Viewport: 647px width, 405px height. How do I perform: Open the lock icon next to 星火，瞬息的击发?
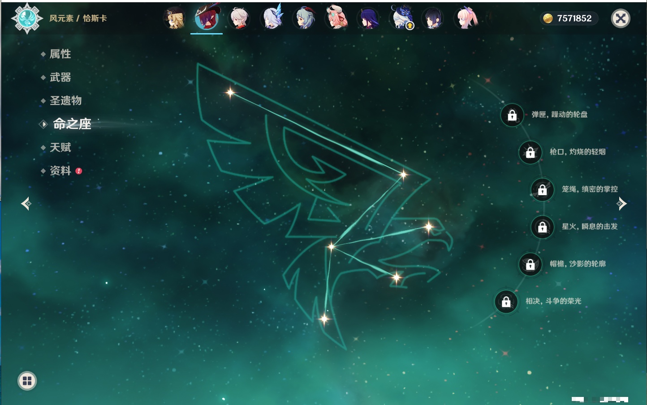tap(542, 227)
